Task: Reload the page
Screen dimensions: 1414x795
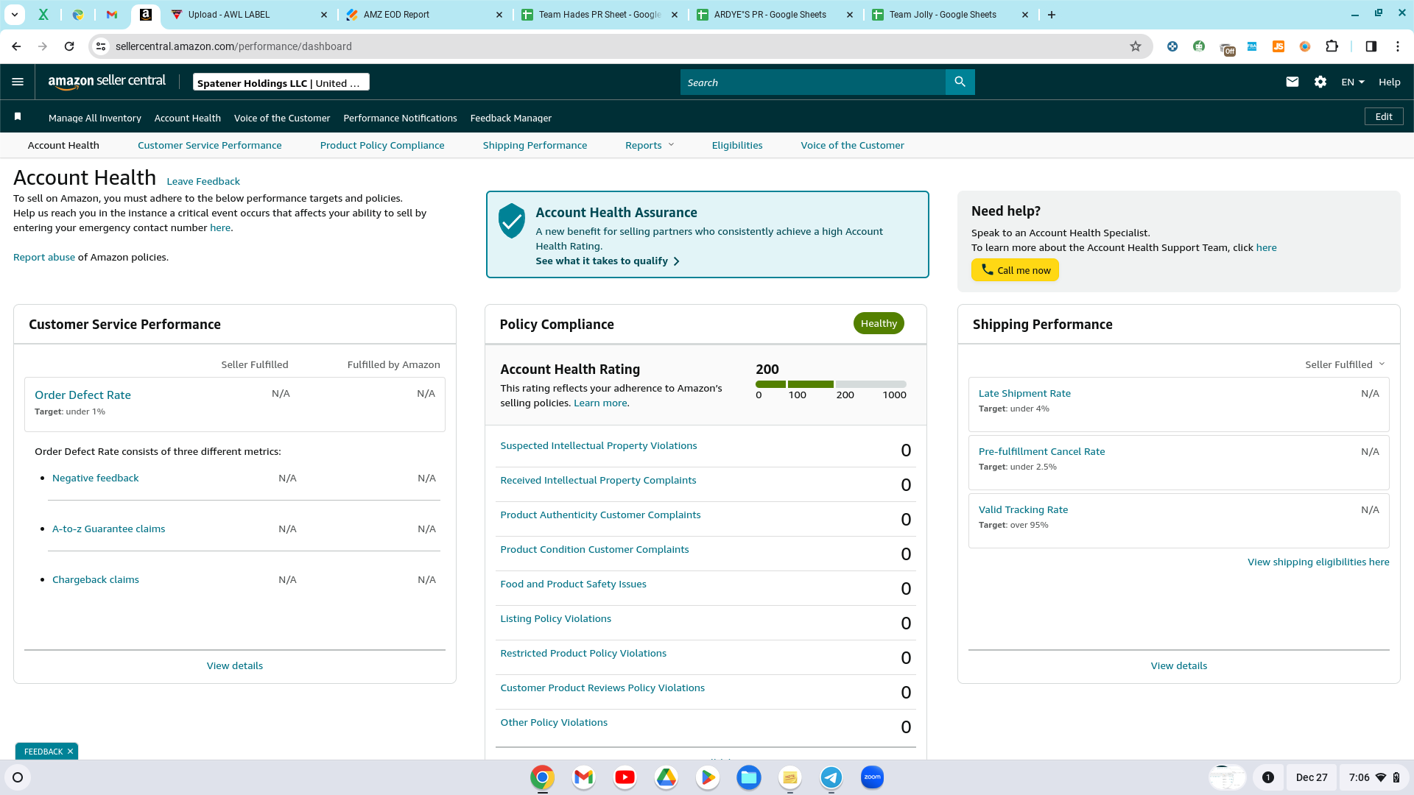Action: (69, 46)
